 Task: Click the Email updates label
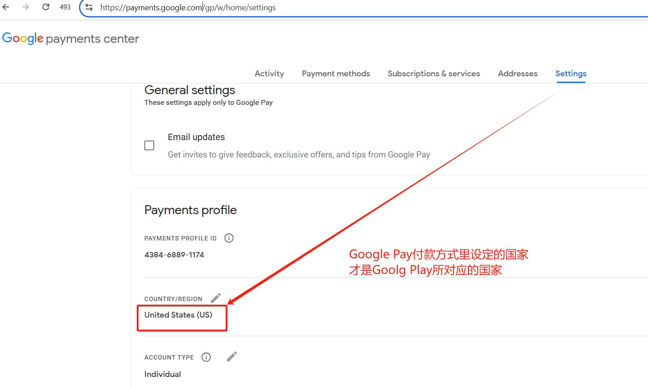coord(196,137)
